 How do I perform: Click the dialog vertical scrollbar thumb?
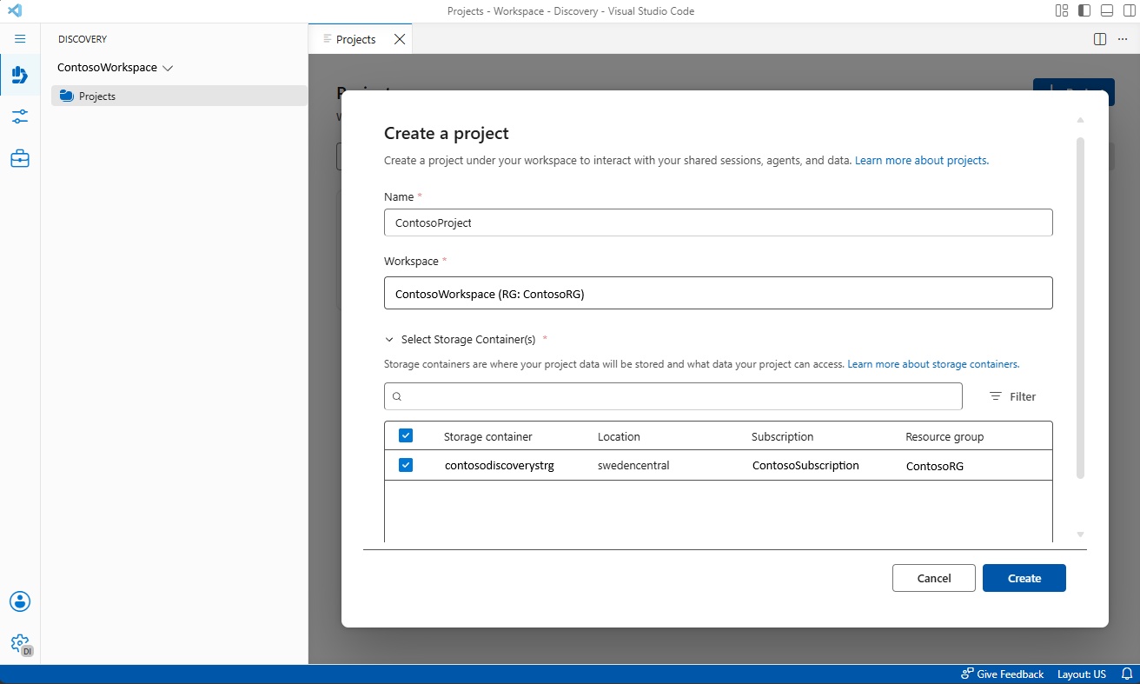pyautogui.click(x=1081, y=307)
